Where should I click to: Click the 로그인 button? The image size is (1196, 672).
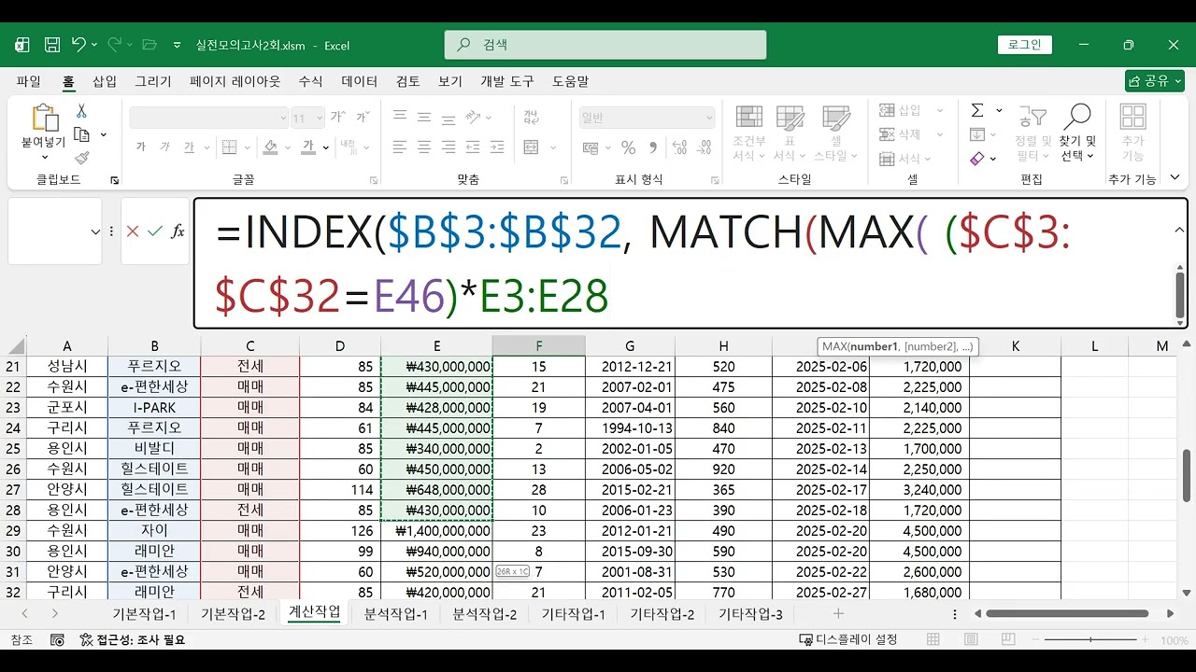(1025, 45)
